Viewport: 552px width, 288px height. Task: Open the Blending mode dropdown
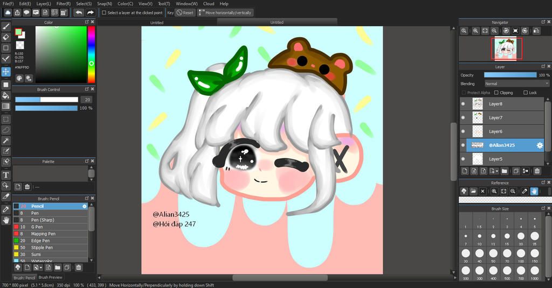[516, 84]
